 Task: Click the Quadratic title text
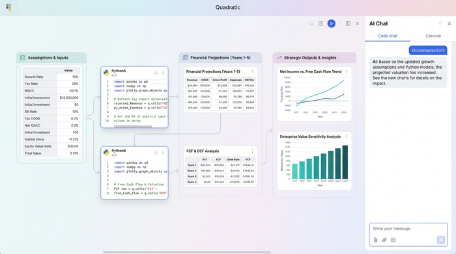[x=228, y=8]
